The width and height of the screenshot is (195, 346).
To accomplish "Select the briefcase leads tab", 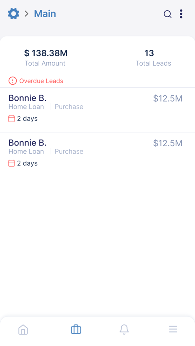I will pyautogui.click(x=76, y=329).
